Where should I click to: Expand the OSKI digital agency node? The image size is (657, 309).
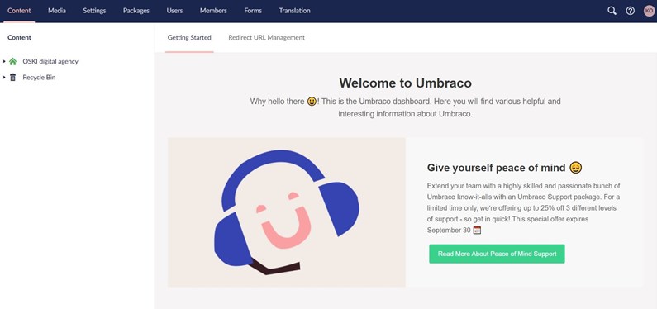(4, 61)
